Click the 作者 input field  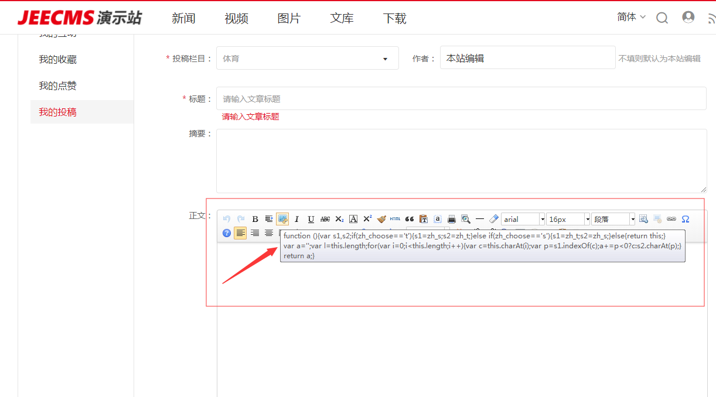[527, 58]
